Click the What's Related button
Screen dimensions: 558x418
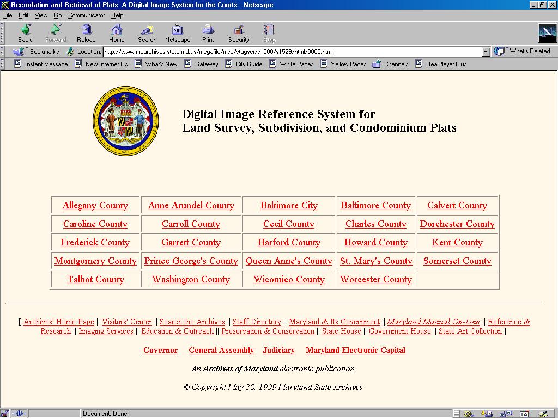point(522,51)
